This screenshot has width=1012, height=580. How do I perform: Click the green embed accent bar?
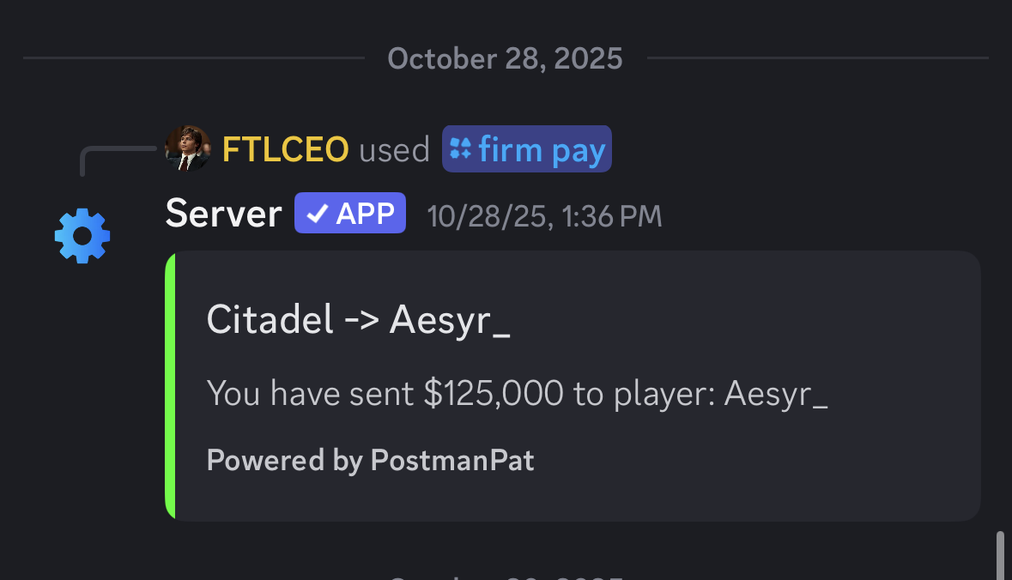[170, 385]
